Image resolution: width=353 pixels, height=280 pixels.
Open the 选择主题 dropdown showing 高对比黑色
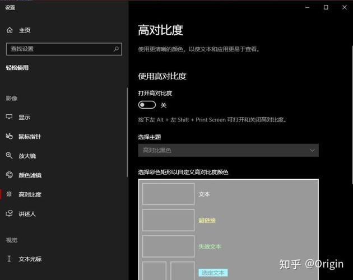(x=228, y=150)
